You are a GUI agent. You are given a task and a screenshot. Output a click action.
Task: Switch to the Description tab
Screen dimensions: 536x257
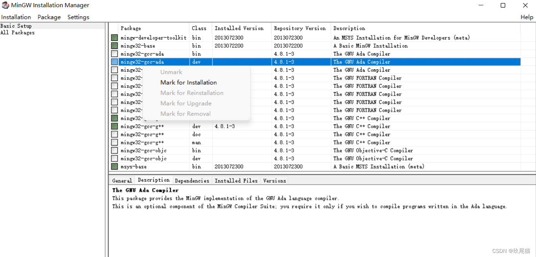tap(154, 180)
